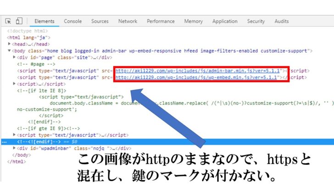
Task: Switch to the Network tab
Action: click(128, 21)
